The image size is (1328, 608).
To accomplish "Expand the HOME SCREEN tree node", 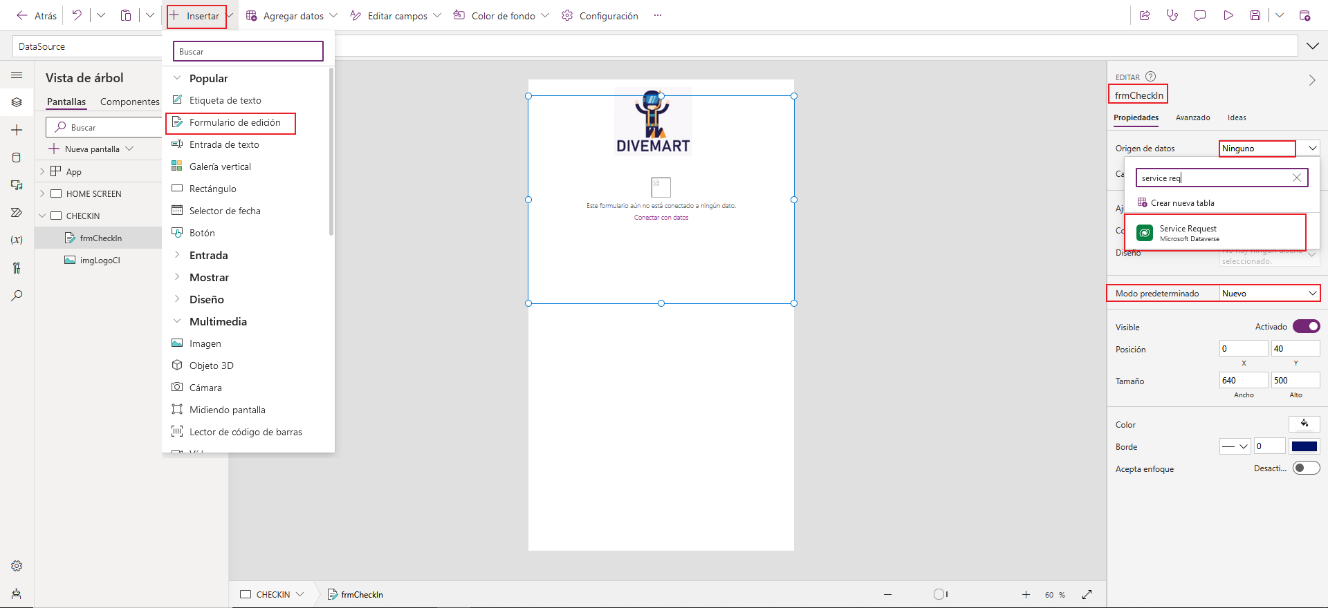I will click(x=42, y=193).
